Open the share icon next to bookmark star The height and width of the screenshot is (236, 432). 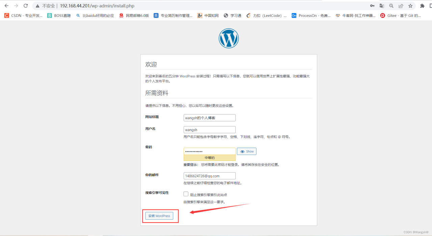pyautogui.click(x=401, y=6)
